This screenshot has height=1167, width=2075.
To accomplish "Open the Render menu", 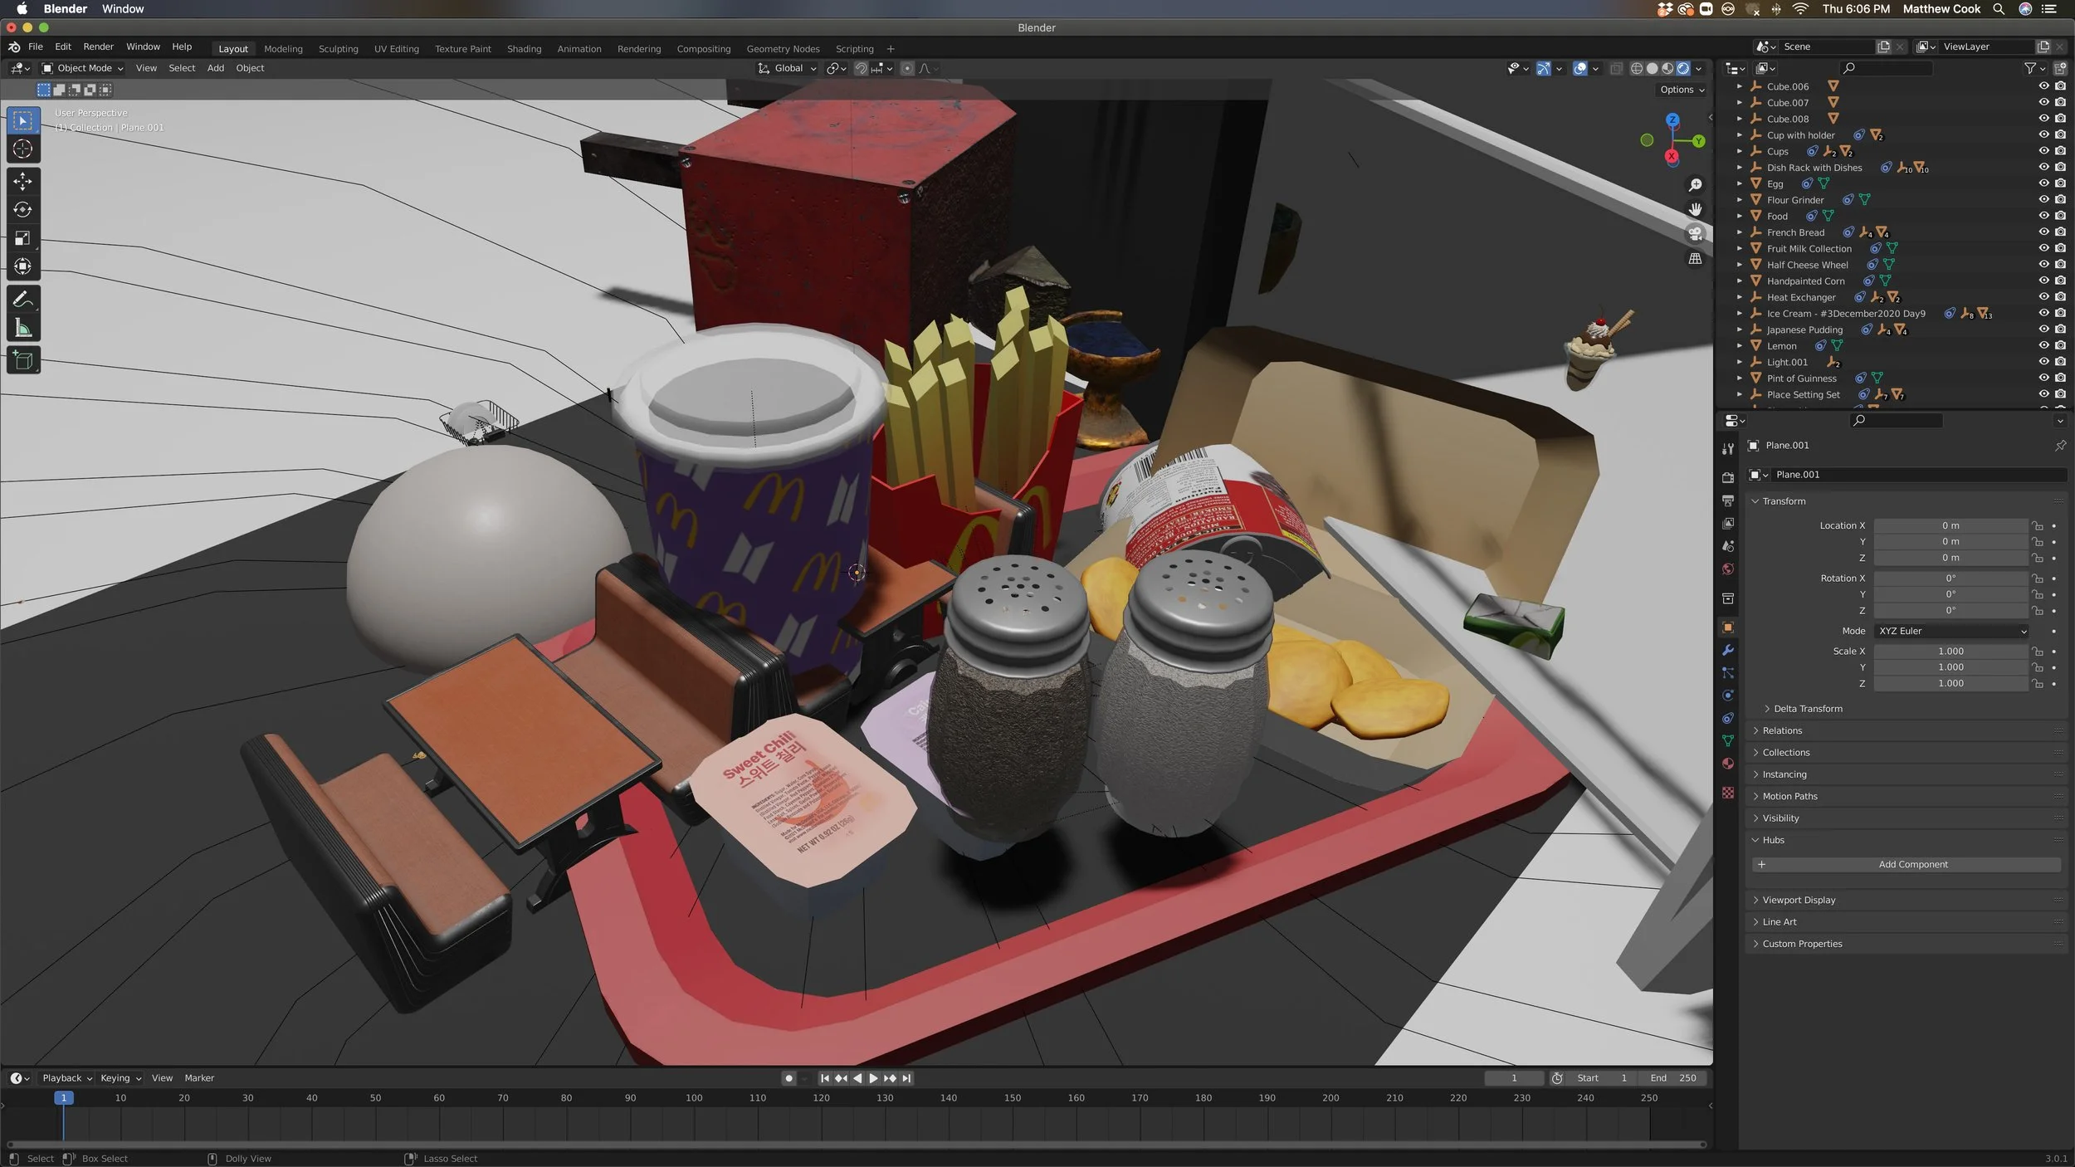I will tap(98, 46).
